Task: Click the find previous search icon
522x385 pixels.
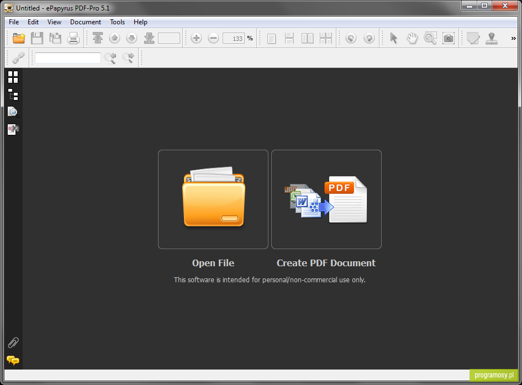Action: (x=110, y=58)
